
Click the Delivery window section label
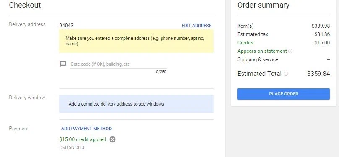tap(27, 98)
